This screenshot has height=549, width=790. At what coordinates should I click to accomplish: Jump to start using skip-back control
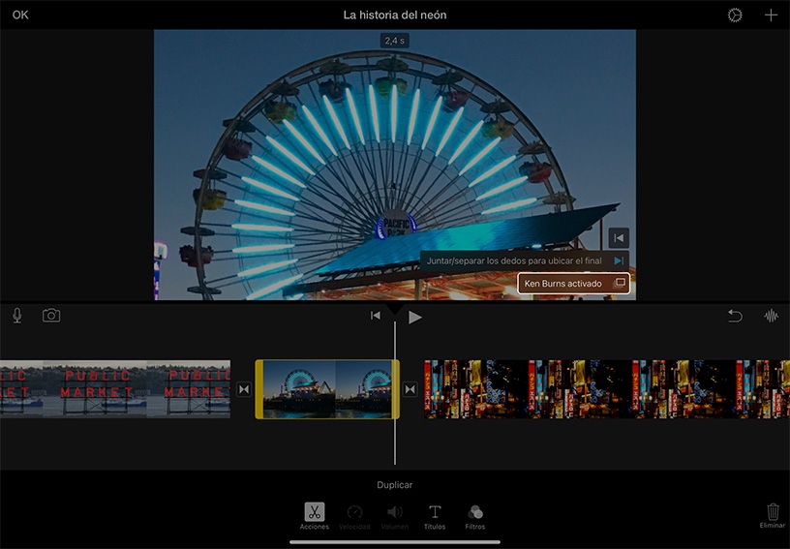(376, 316)
